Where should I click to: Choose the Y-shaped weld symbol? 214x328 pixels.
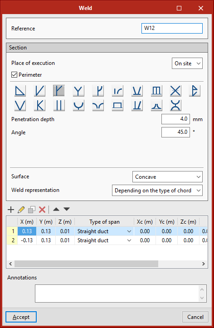pos(78,91)
